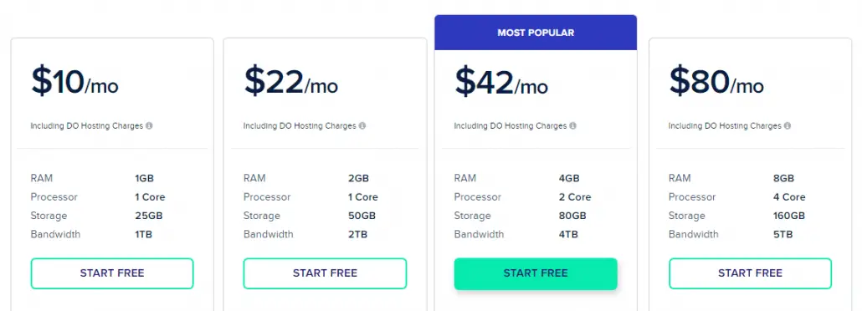This screenshot has width=862, height=311.
Task: Click the $10/mo price heading
Action: click(x=74, y=81)
